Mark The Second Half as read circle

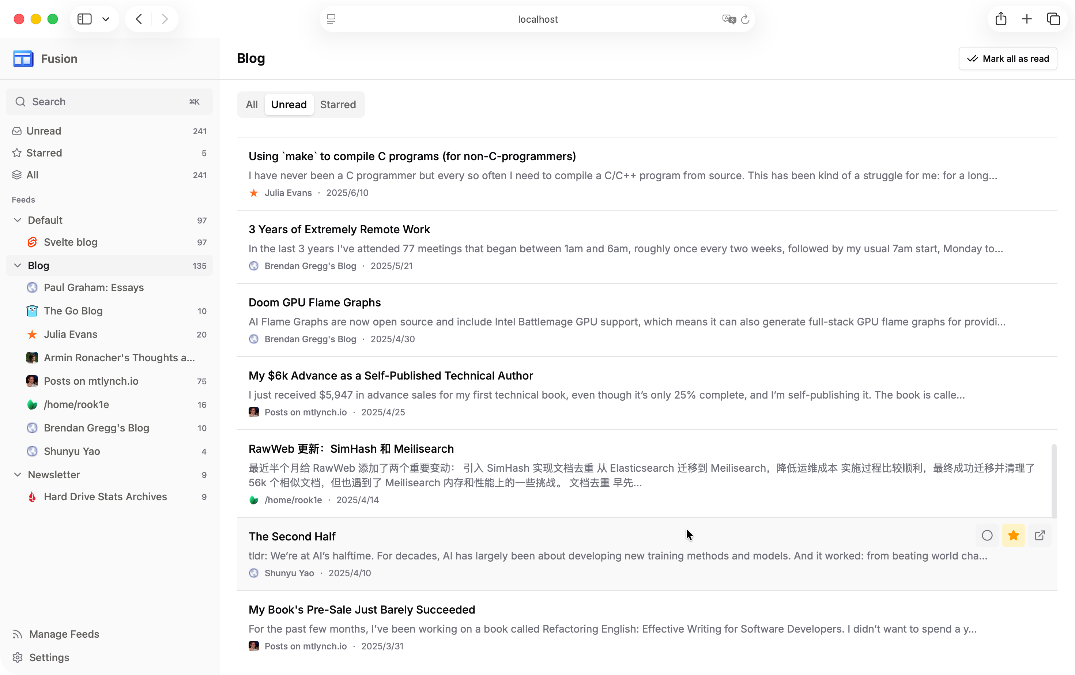[x=987, y=535]
